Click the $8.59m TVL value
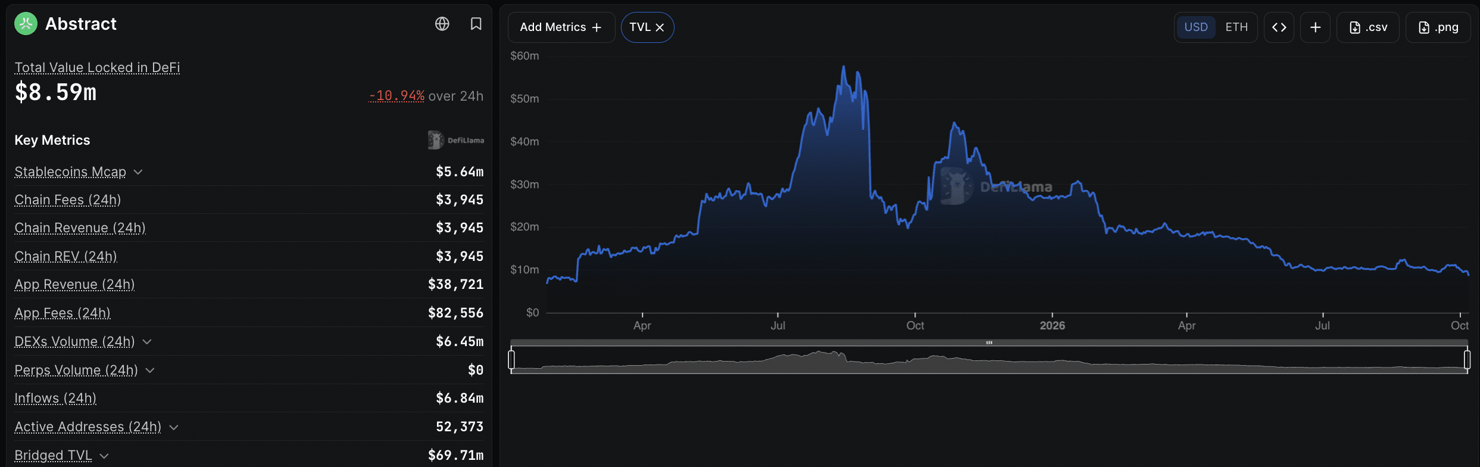The image size is (1480, 467). (55, 92)
